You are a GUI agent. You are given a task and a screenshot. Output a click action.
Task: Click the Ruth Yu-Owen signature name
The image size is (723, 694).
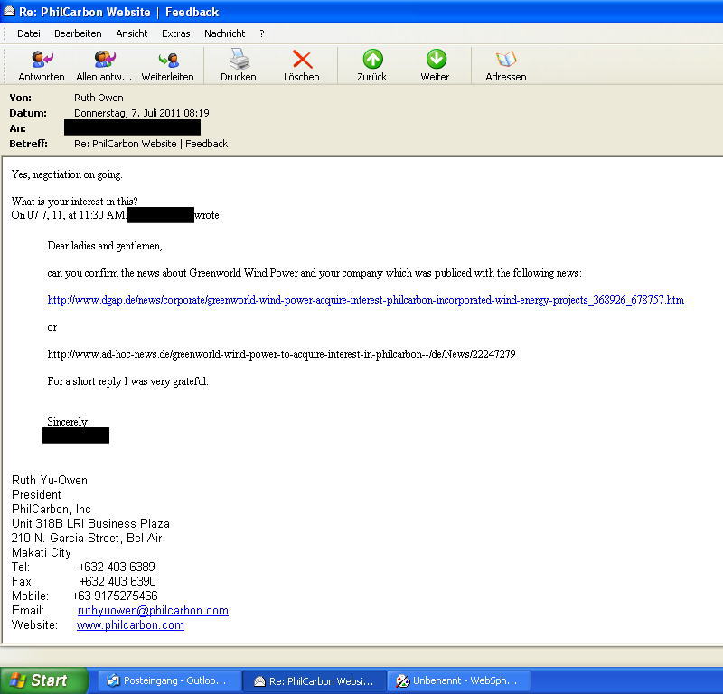[50, 481]
